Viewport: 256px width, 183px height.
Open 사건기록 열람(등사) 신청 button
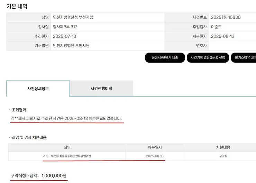[x=208, y=57]
